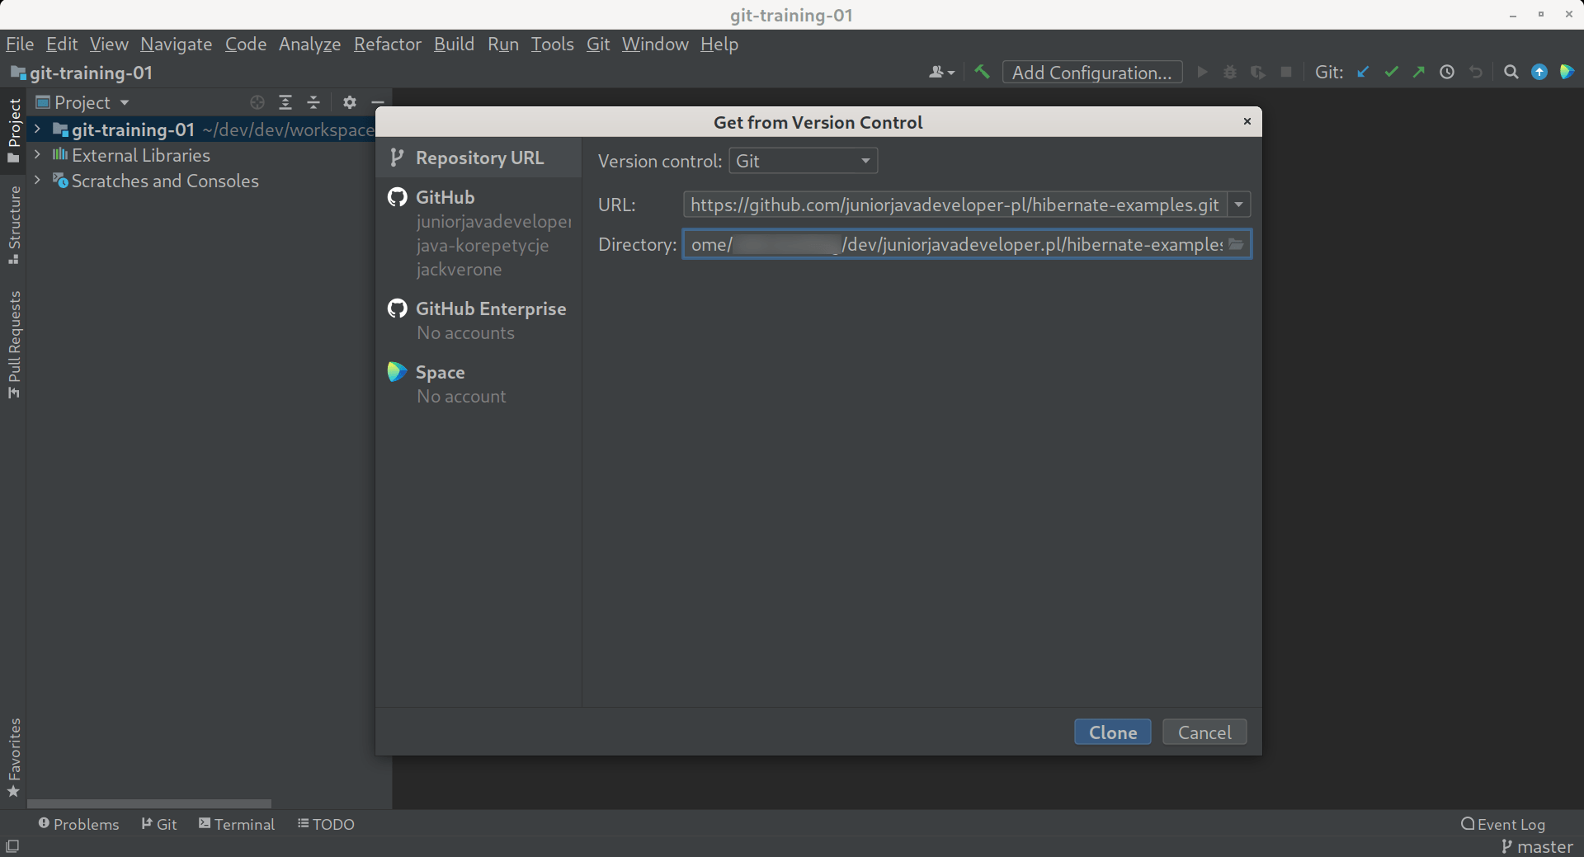Open the Help menu

click(x=719, y=45)
